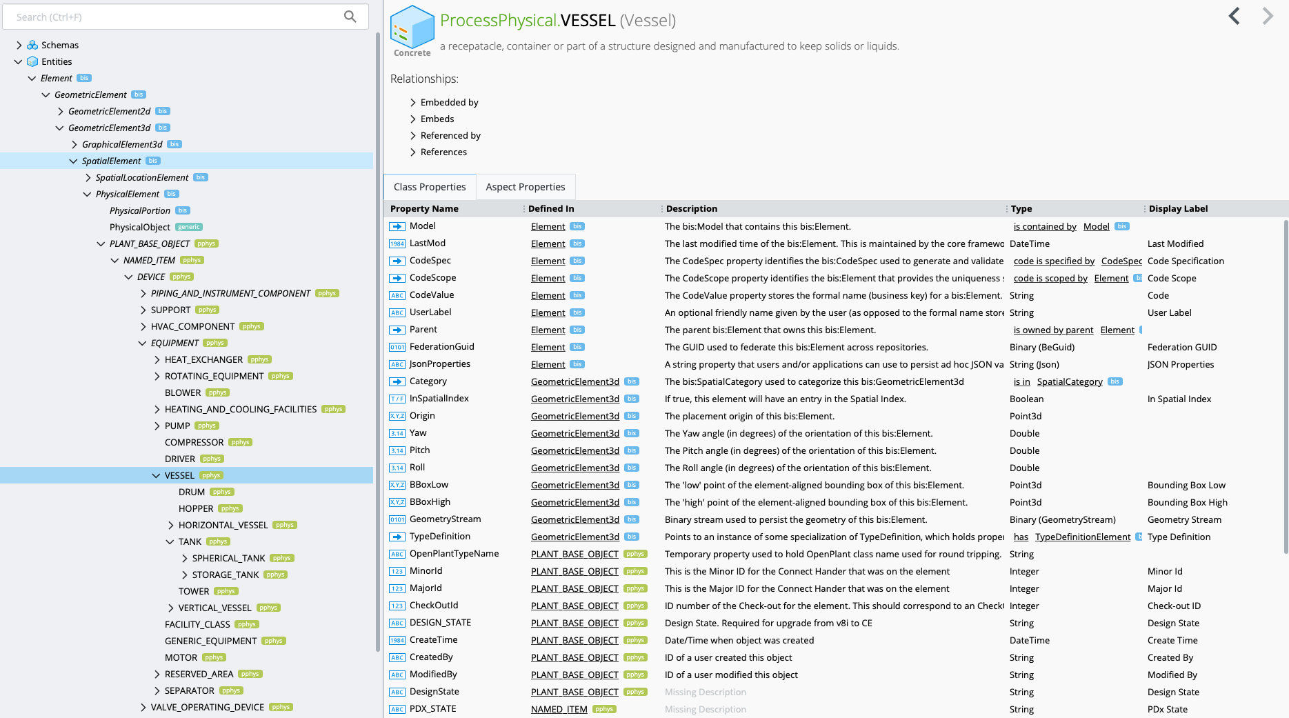
Task: Collapse the Entities tree node
Action: (x=19, y=61)
